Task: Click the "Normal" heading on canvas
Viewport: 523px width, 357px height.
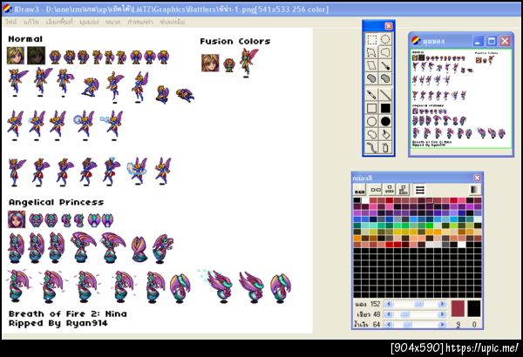Action: [x=25, y=39]
